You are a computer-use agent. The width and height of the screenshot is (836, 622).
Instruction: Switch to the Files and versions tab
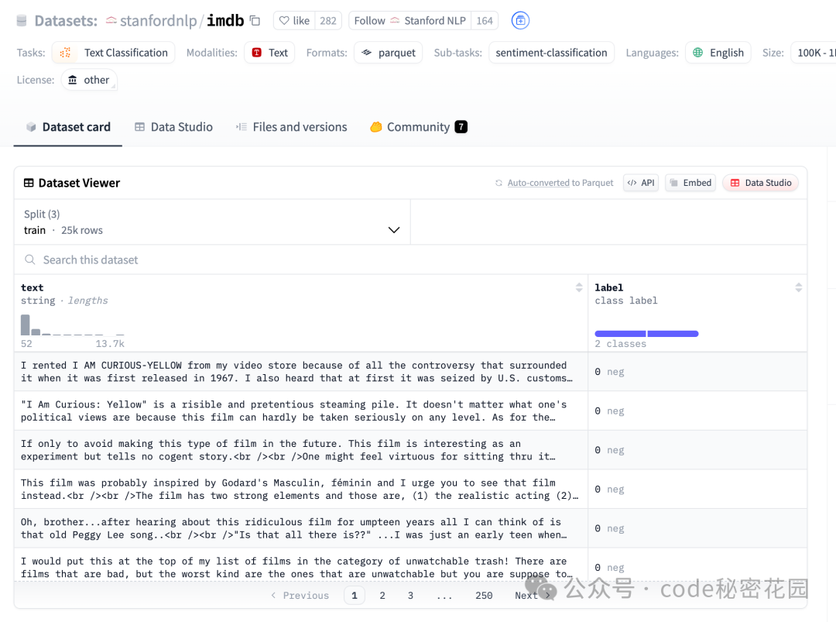(291, 127)
